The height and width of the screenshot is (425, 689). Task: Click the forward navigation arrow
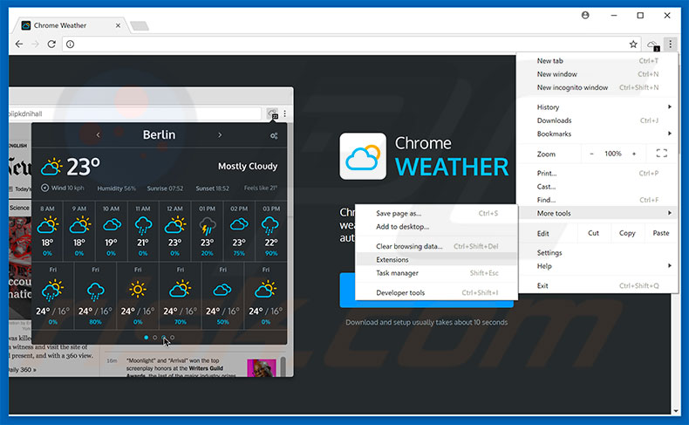tap(35, 44)
